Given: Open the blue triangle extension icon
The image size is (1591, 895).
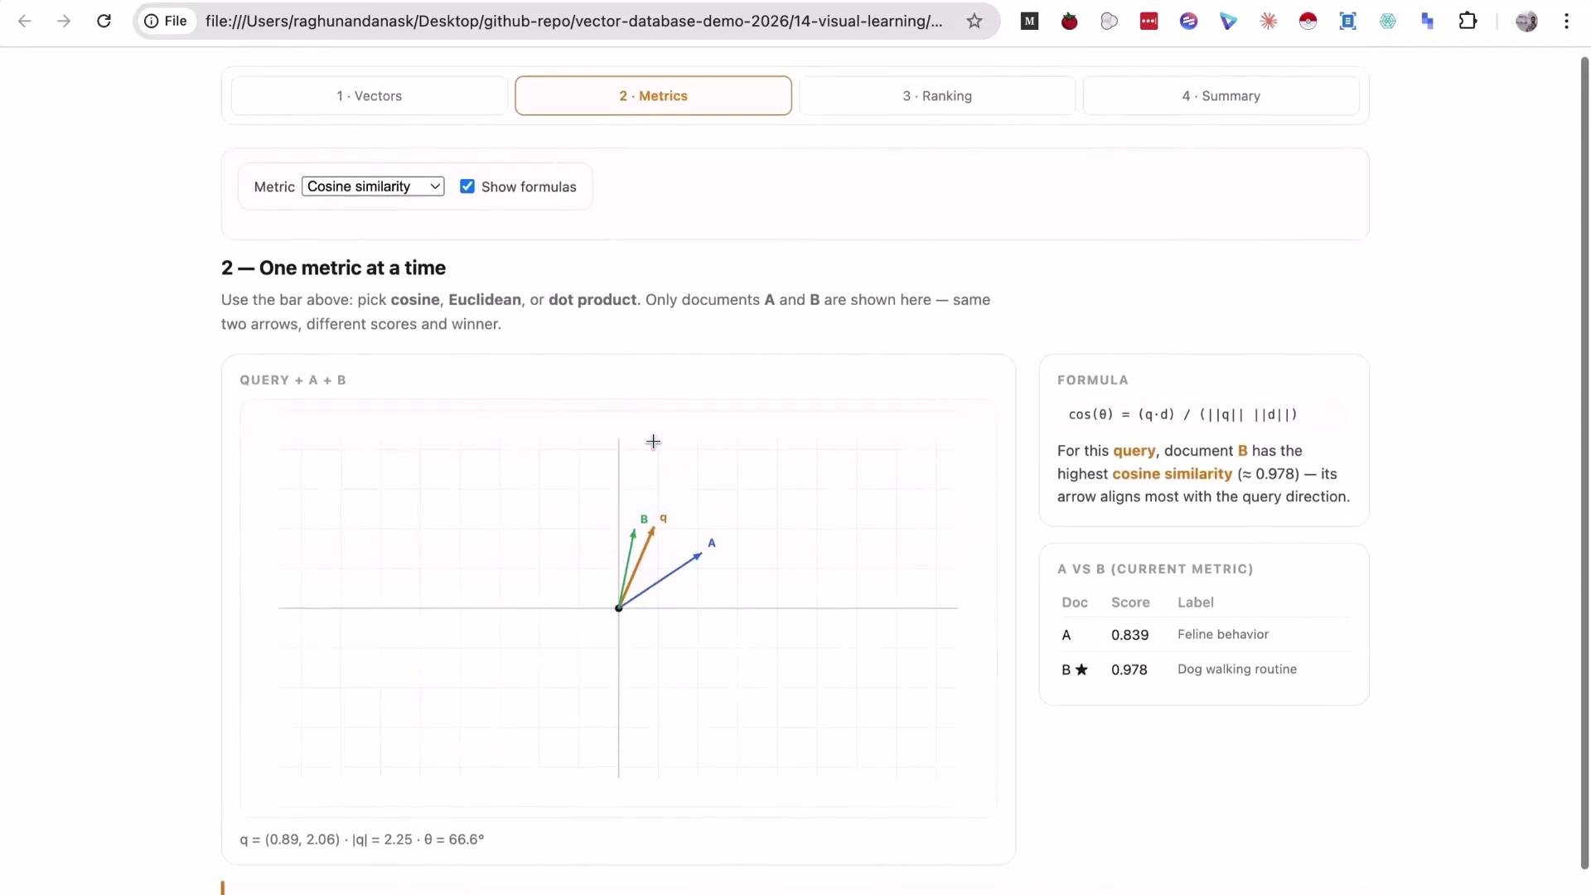Looking at the screenshot, I should (x=1228, y=22).
